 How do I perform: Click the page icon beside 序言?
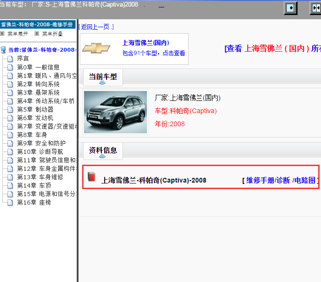pos(10,59)
